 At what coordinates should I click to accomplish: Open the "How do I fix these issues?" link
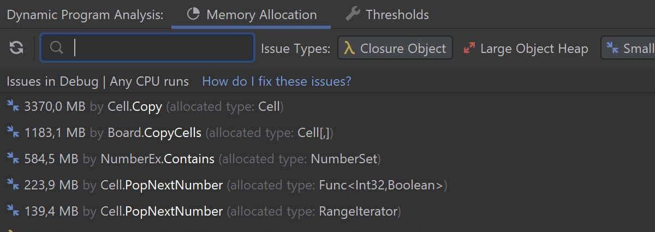277,81
